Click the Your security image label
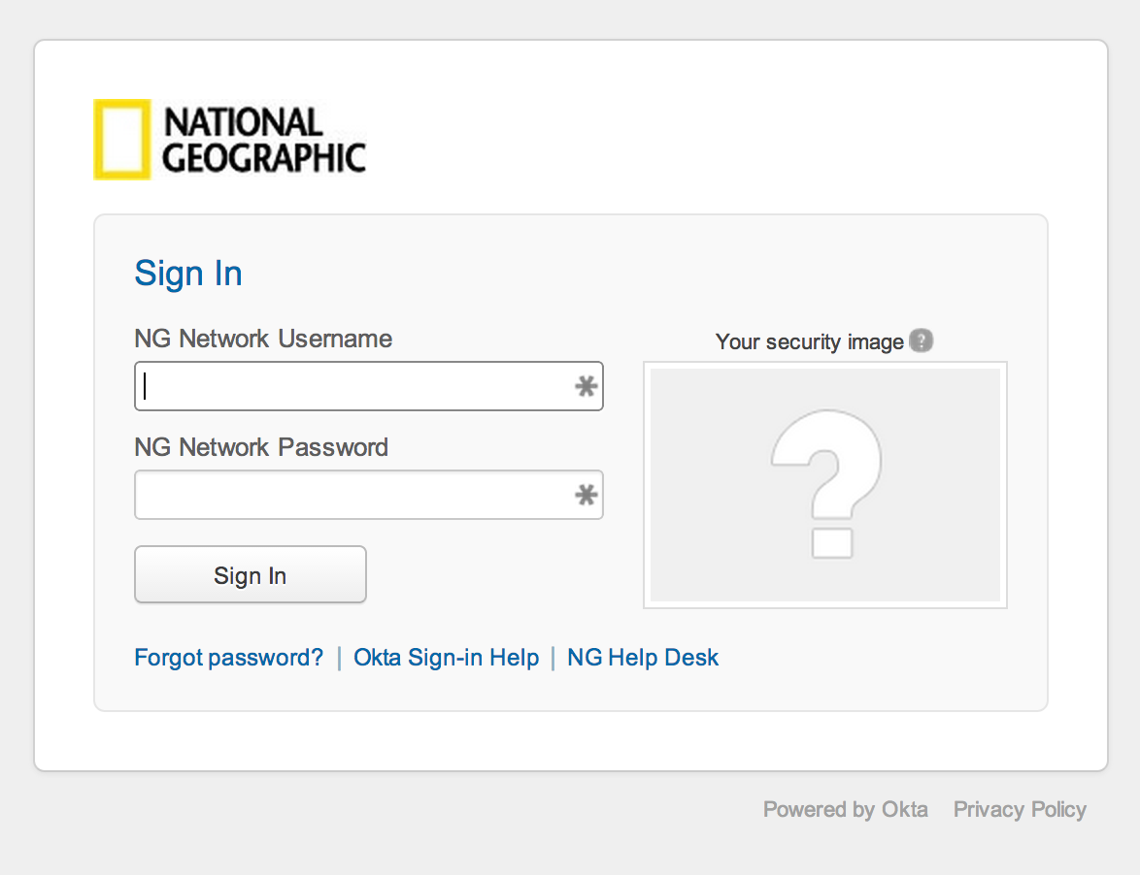Viewport: 1140px width, 875px height. coord(809,341)
